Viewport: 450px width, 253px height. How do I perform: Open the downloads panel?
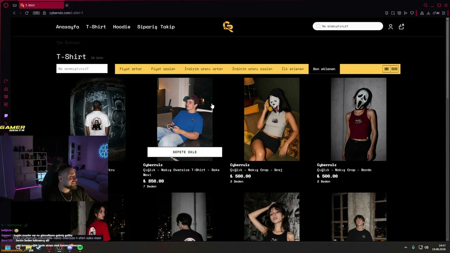428,13
